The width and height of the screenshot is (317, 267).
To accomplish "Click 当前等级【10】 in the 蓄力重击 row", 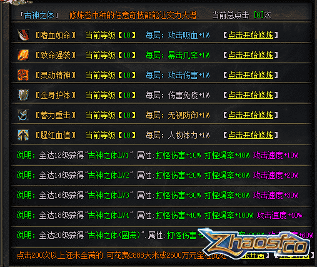I will tap(111, 115).
